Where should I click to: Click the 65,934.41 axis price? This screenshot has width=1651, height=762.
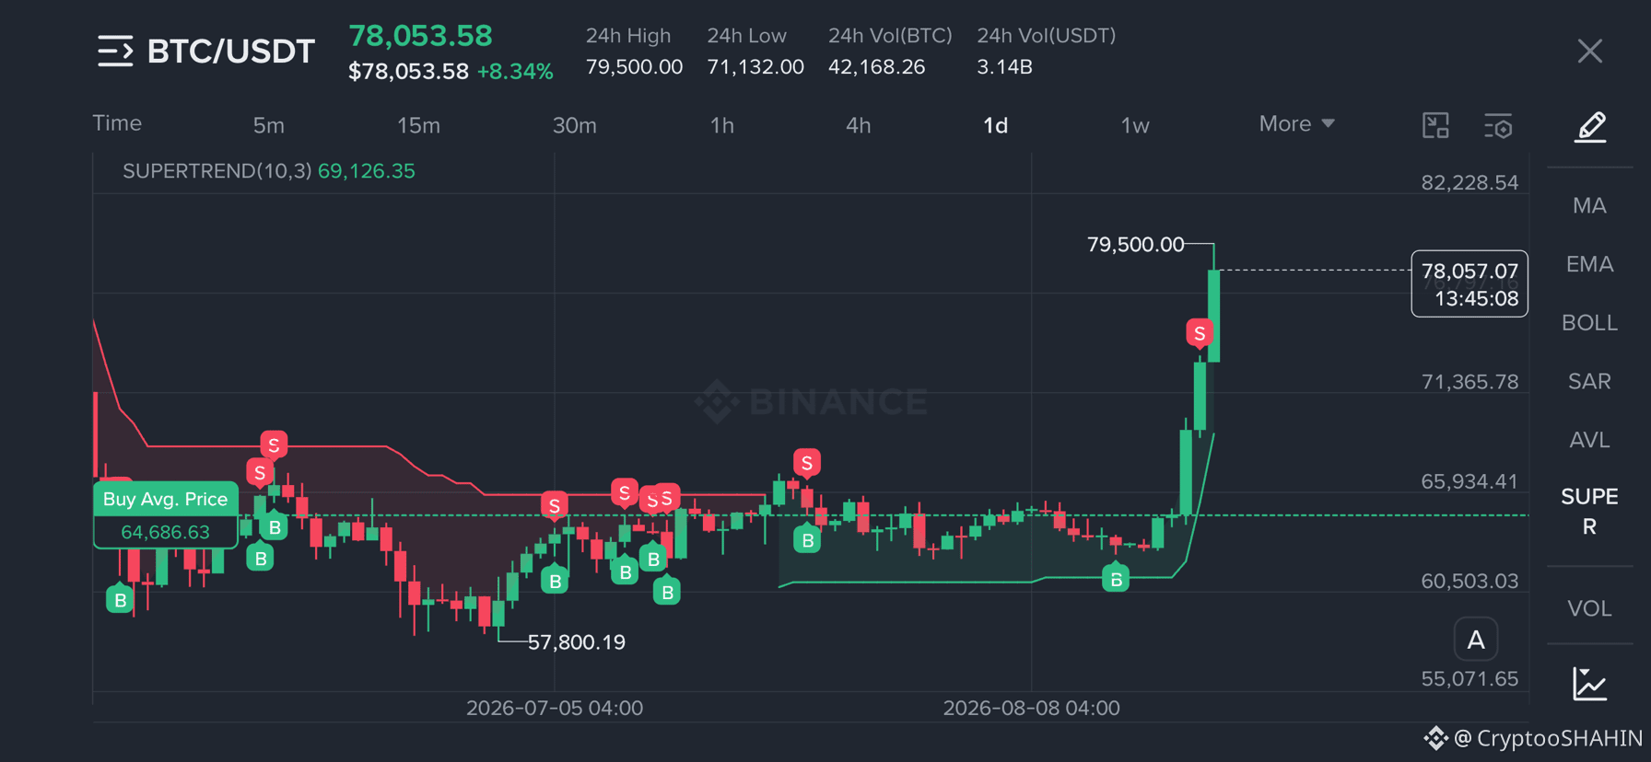click(x=1470, y=481)
